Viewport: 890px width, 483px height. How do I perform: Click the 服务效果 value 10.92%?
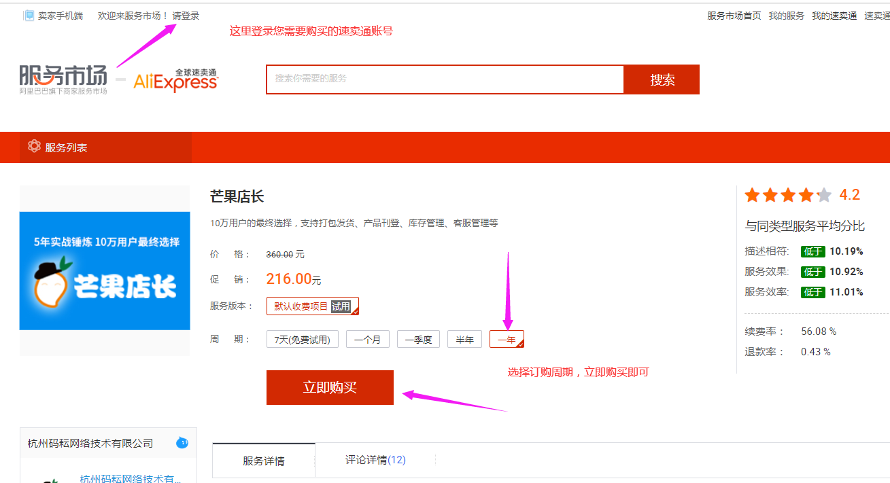coord(846,272)
